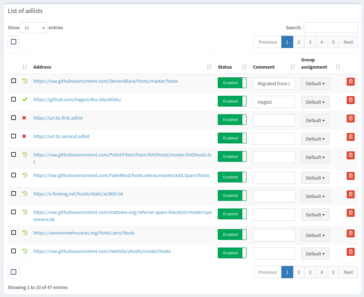Expand Default group dropdown for matomo-org spammers row
This screenshot has width=364, height=297.
[315, 215]
